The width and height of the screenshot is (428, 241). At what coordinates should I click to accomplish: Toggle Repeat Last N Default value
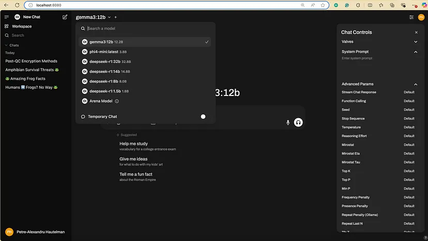click(409, 223)
